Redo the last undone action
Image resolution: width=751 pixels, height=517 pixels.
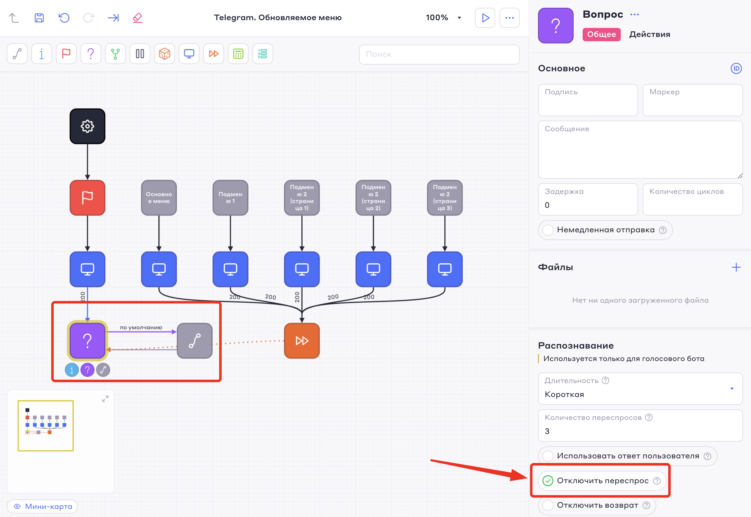coord(88,17)
